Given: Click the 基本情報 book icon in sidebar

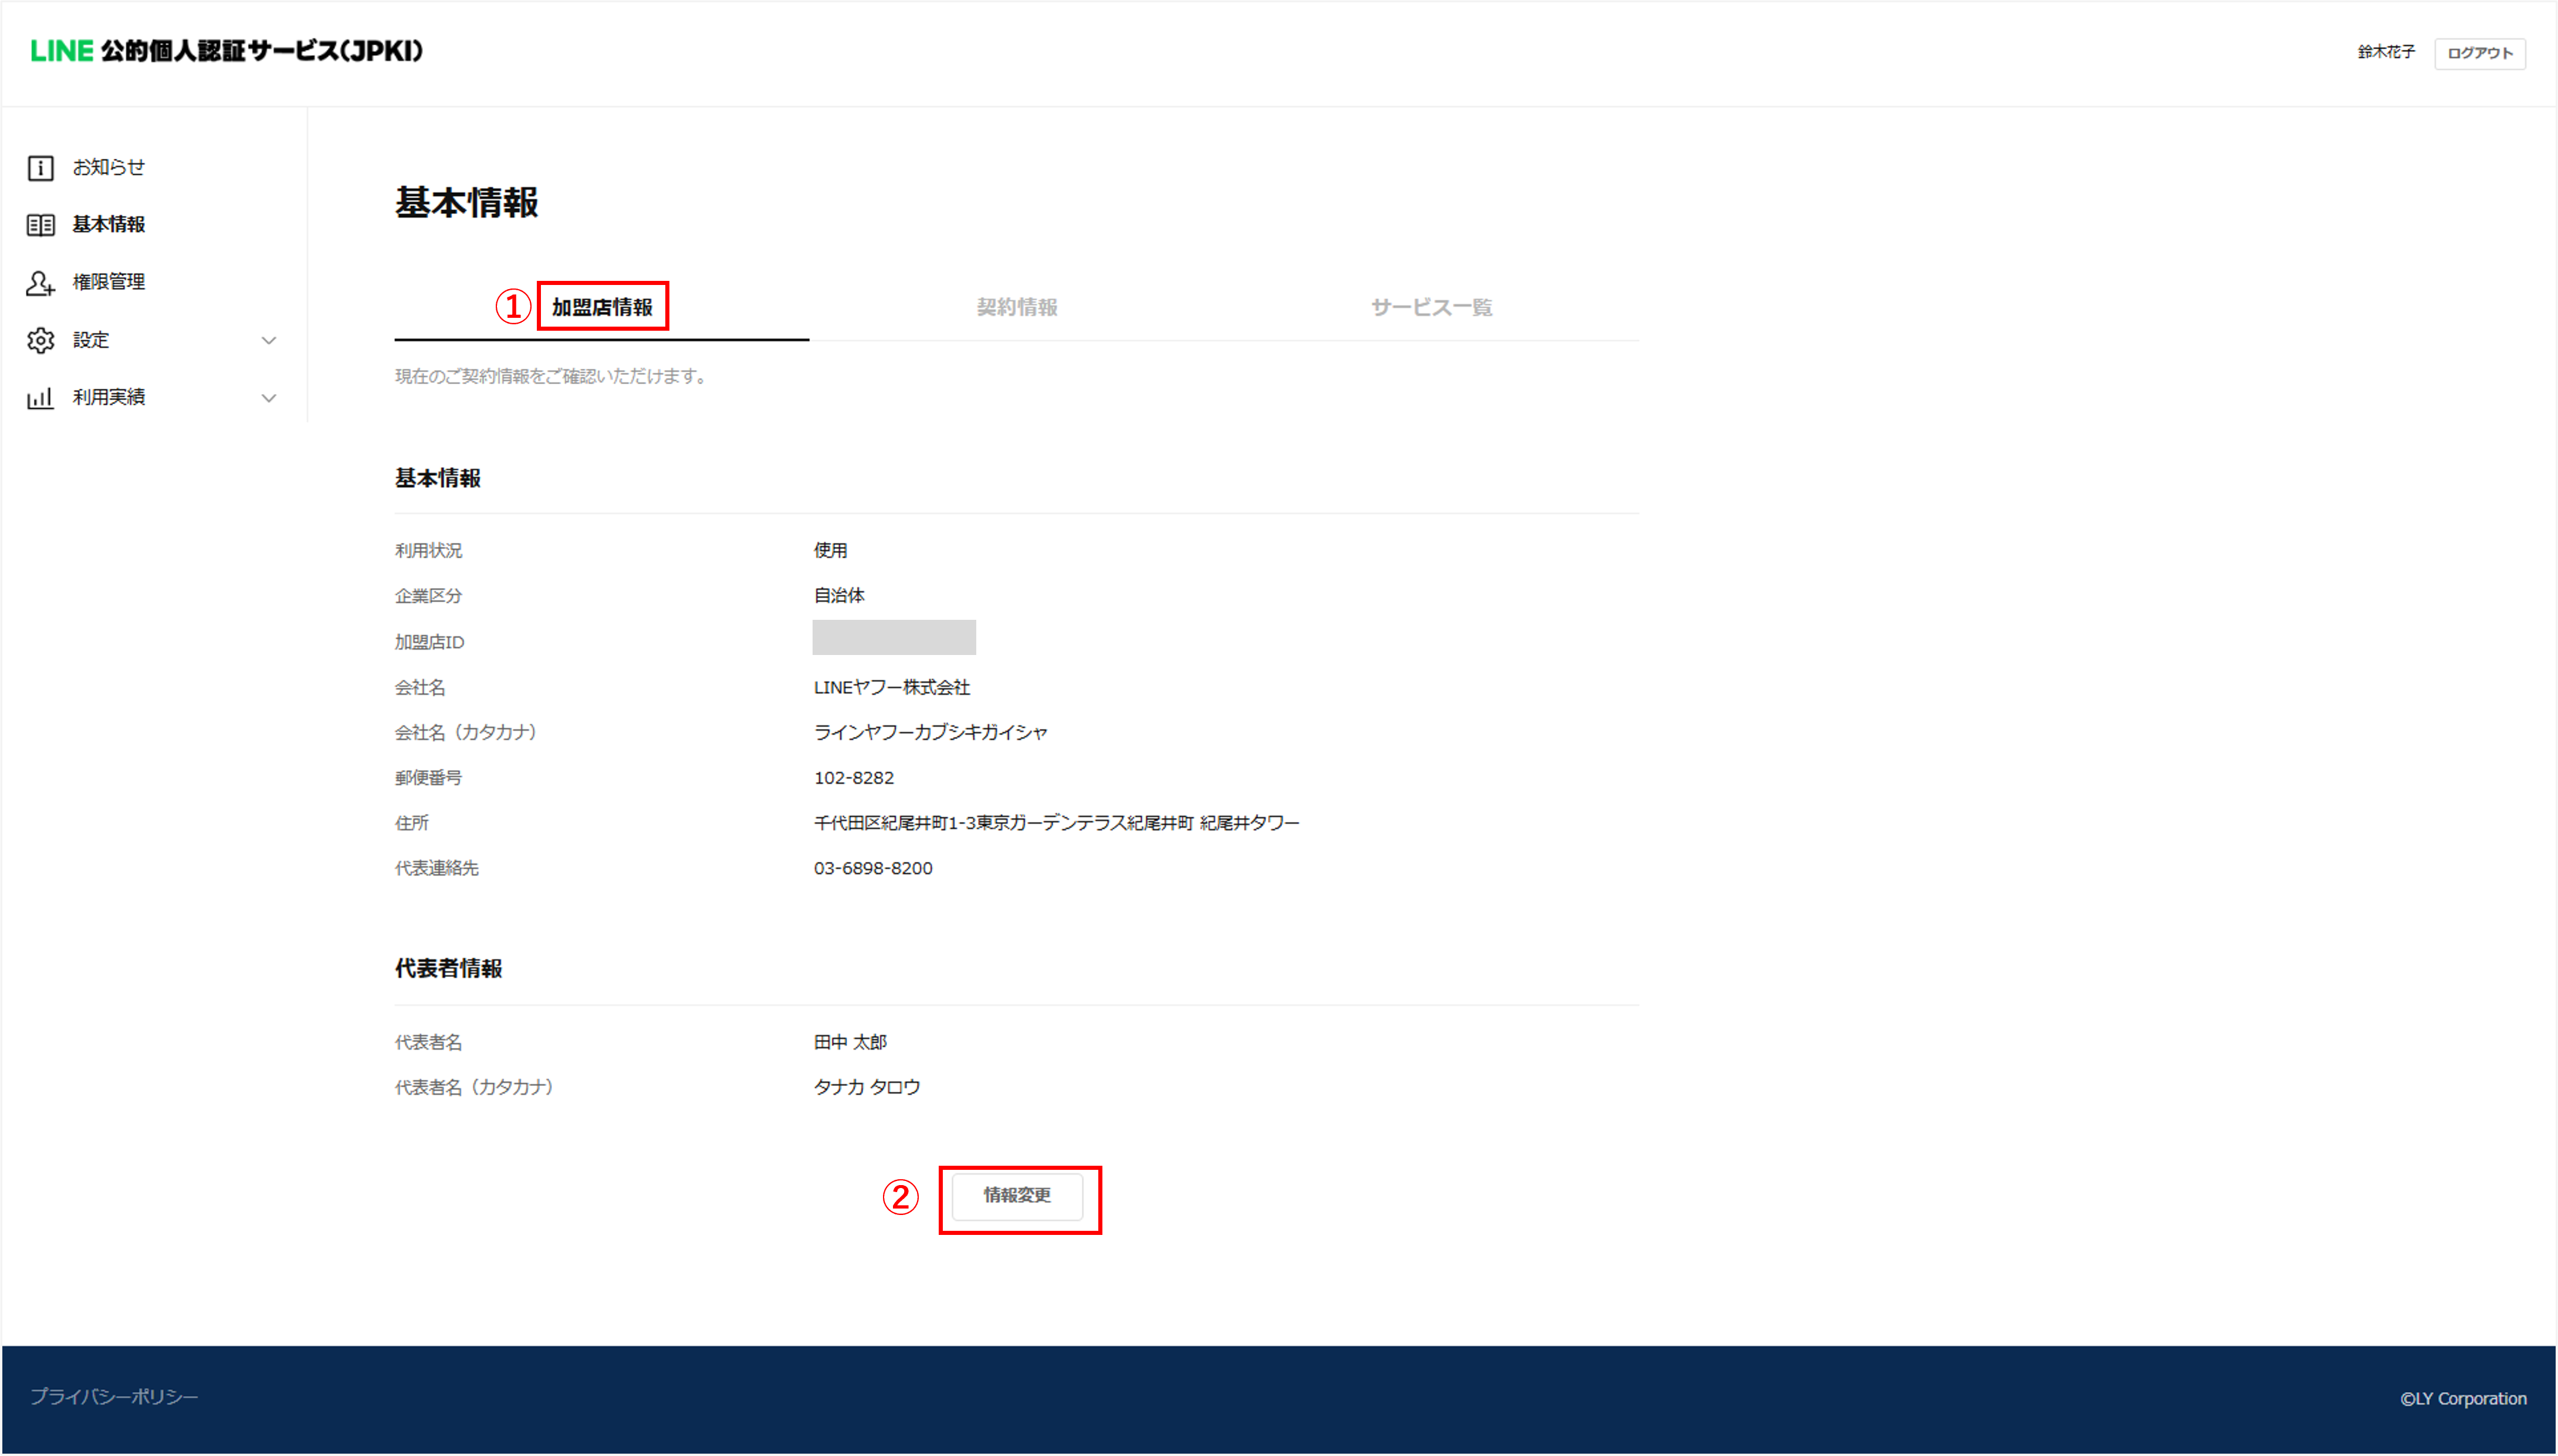Looking at the screenshot, I should point(40,225).
